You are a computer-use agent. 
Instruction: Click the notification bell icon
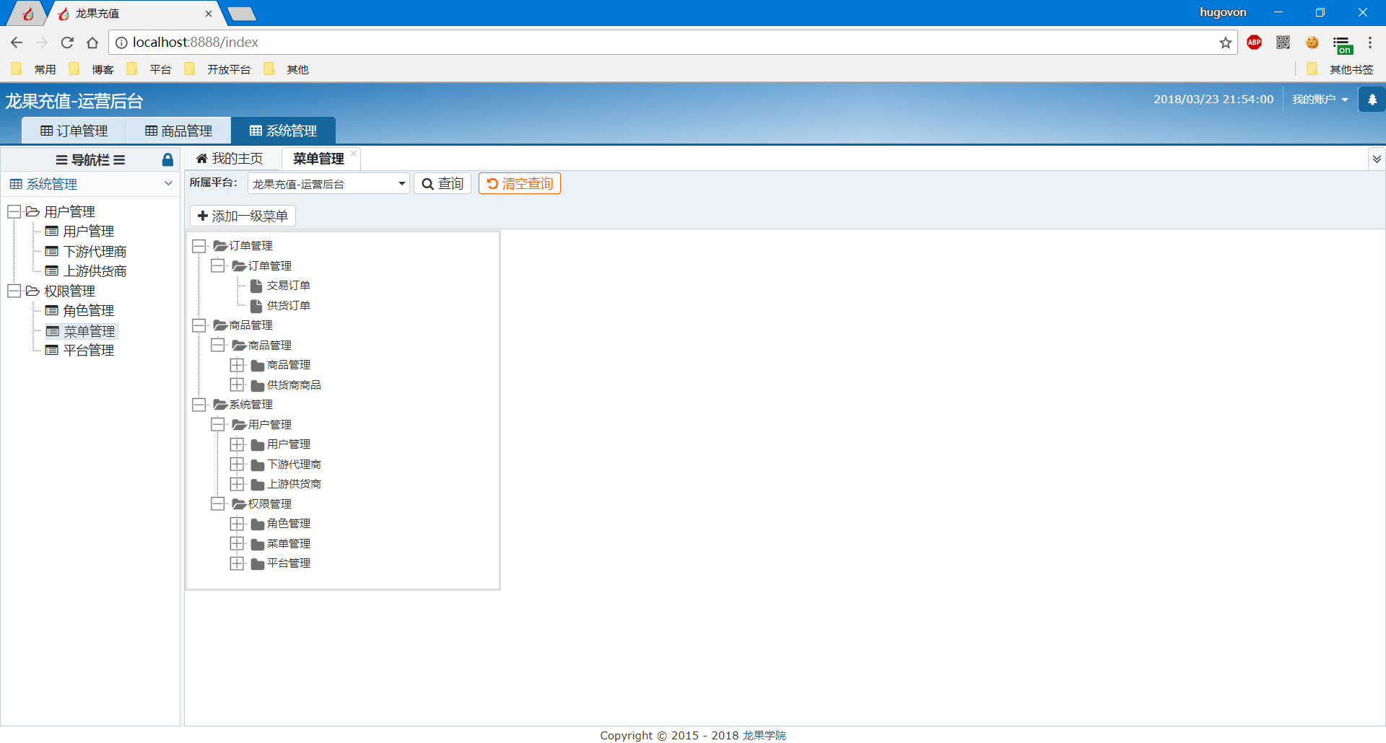click(x=1372, y=100)
